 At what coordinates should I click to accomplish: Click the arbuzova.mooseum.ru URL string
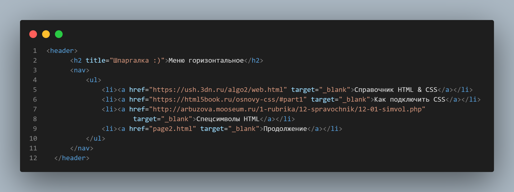point(287,109)
